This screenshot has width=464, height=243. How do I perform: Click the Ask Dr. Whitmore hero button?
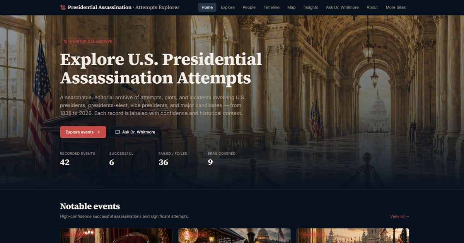pos(135,132)
